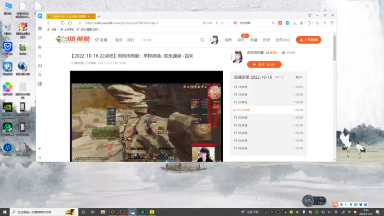This screenshot has width=384, height=216.
Task: Go to the 直播 live section
Action: pyautogui.click(x=101, y=40)
